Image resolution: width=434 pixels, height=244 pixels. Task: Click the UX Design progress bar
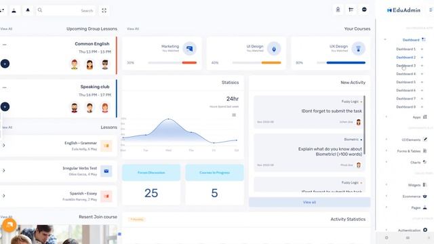pos(341,63)
